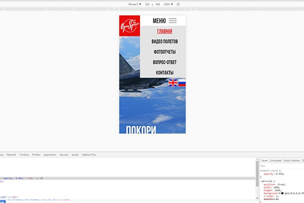Click the opacity 0.054 value in element.style
The width and height of the screenshot is (304, 203).
[x=280, y=174]
